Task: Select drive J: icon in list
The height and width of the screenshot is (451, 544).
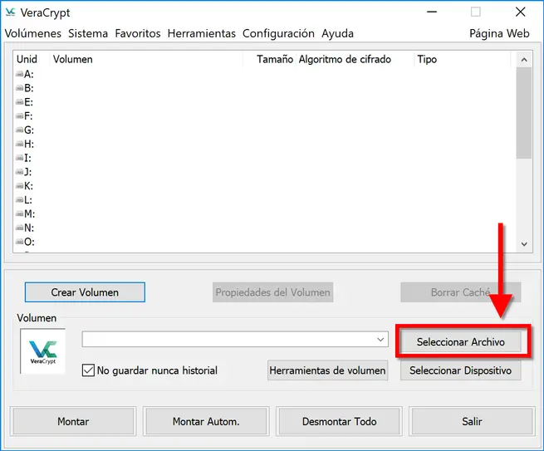Action: (19, 172)
